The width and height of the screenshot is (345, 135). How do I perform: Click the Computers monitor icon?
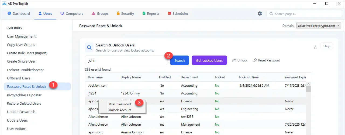pos(62,13)
